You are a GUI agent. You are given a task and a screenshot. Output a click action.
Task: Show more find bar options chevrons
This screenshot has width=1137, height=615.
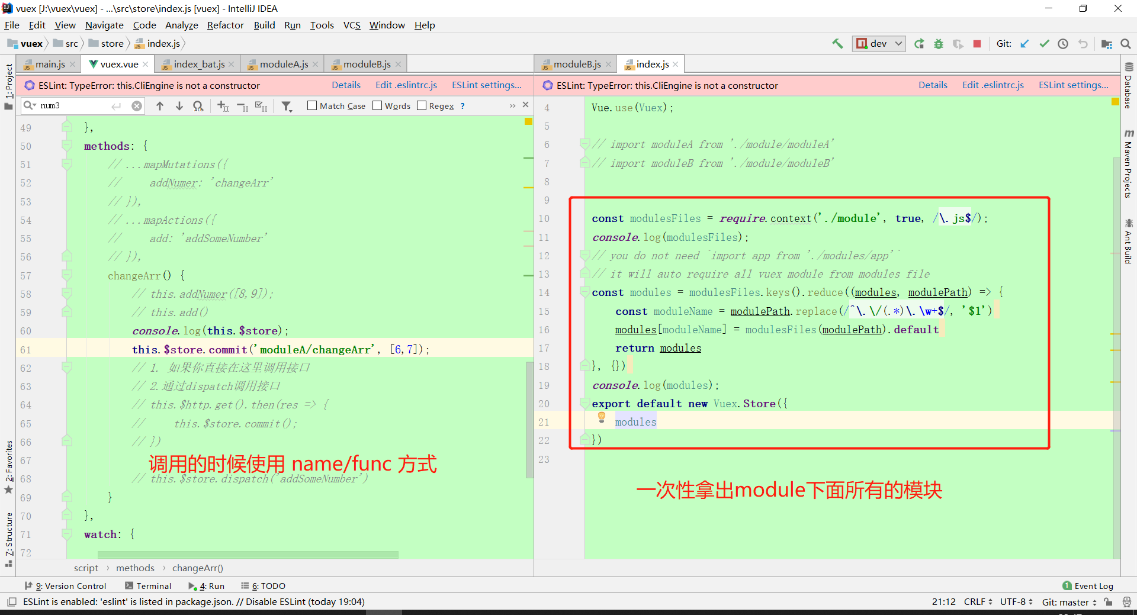pyautogui.click(x=512, y=105)
